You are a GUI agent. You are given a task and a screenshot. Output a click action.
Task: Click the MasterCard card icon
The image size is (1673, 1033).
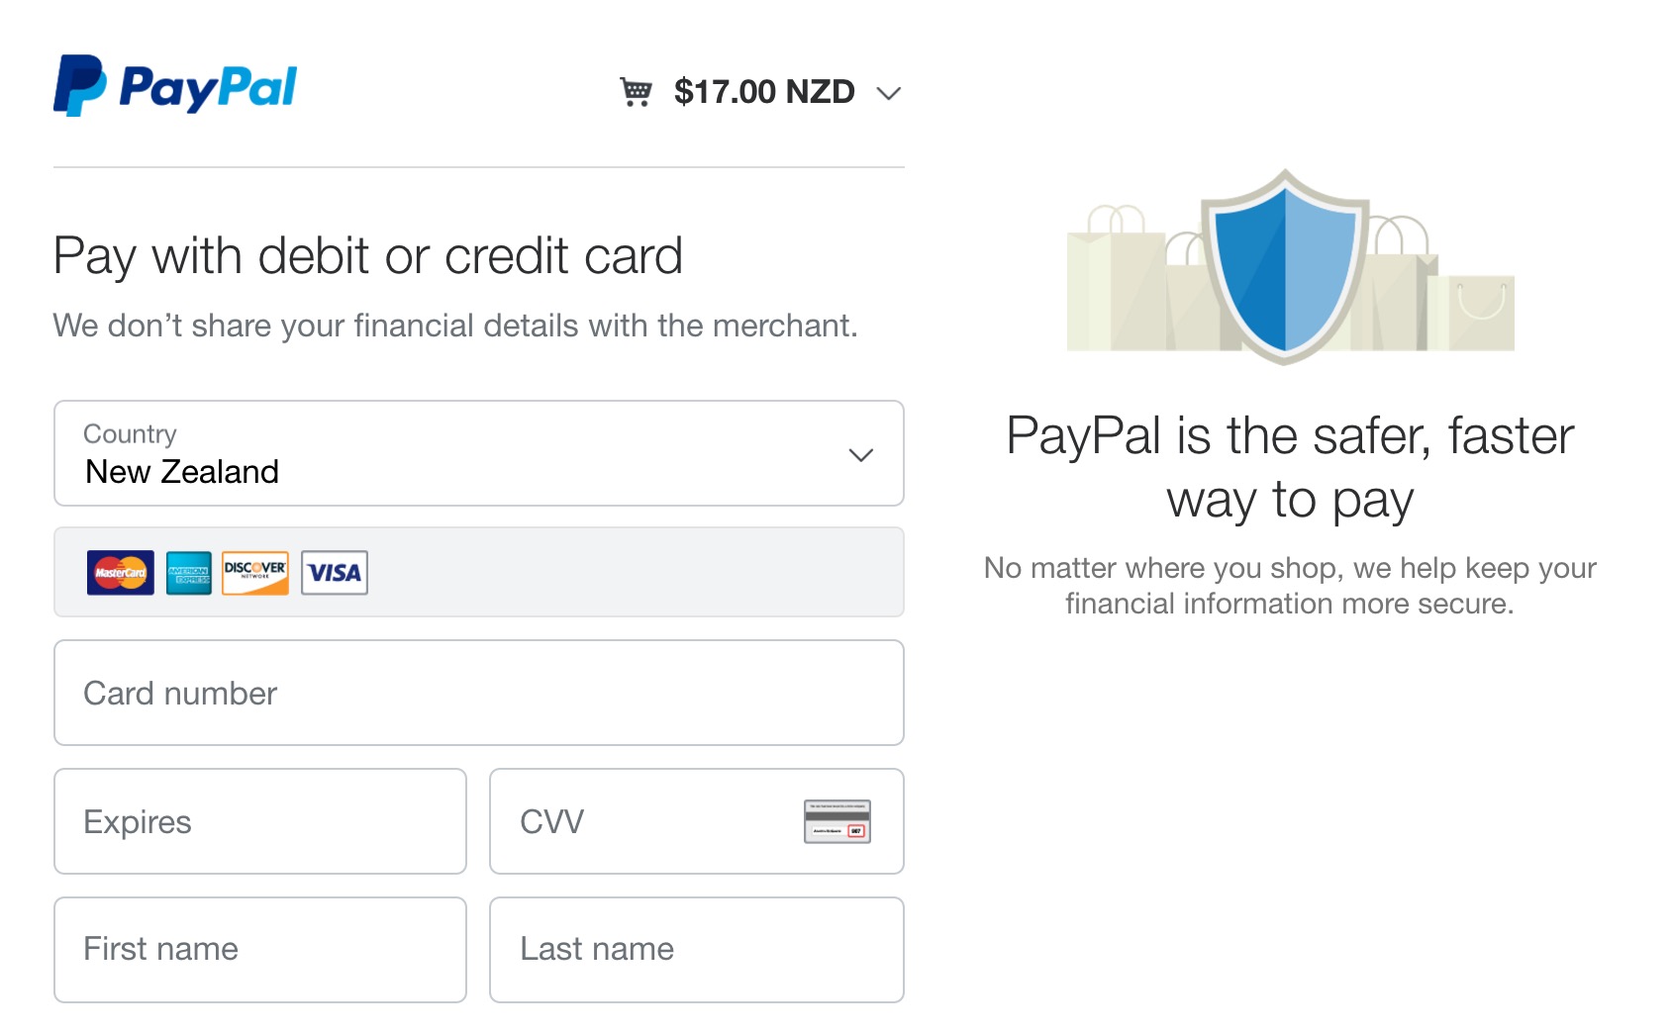click(121, 573)
